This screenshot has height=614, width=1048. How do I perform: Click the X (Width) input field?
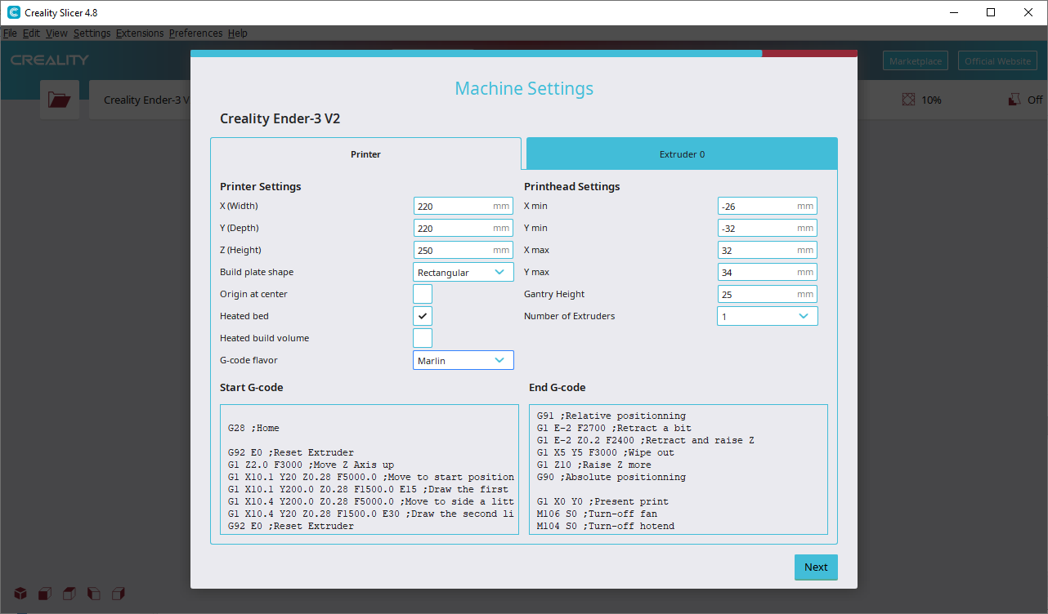(464, 207)
